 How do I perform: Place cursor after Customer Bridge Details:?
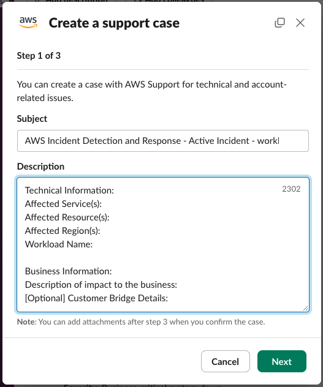169,298
